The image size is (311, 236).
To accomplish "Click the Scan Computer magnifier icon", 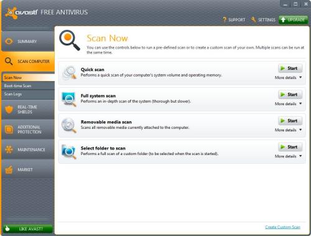I will click(9, 62).
